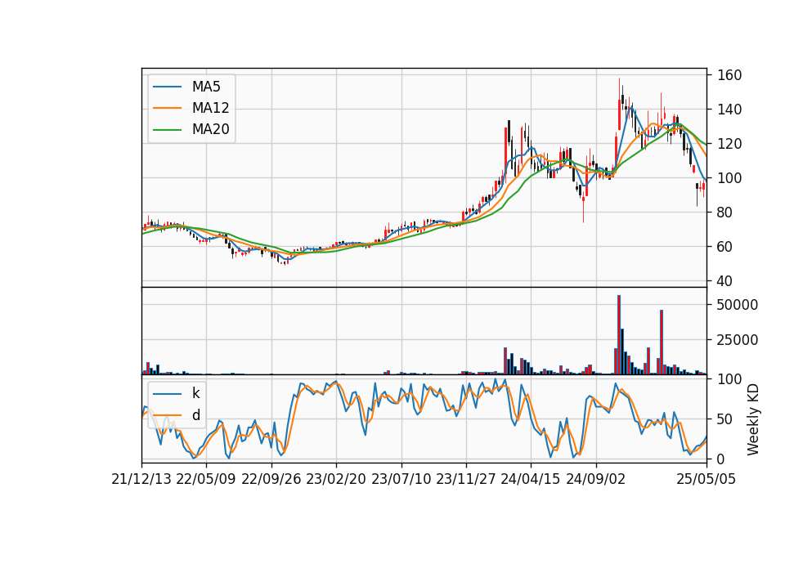Image resolution: width=785 pixels, height=564 pixels.
Task: Click the orange MA12 legend line sample
Action: (167, 108)
